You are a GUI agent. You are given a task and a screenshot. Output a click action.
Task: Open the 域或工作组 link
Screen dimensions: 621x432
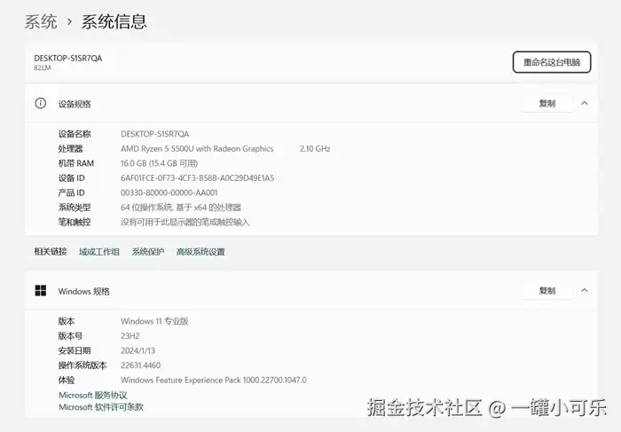point(99,252)
